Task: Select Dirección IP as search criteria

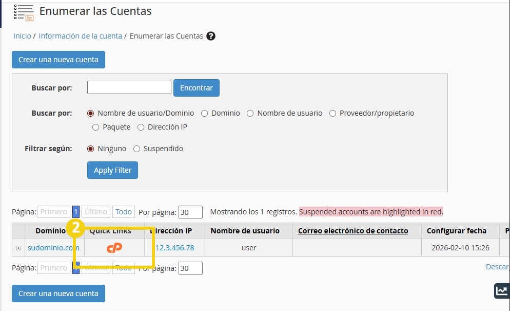Action: (x=141, y=127)
